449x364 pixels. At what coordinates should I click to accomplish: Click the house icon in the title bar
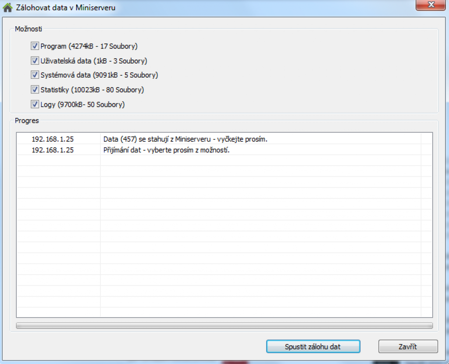[x=7, y=7]
